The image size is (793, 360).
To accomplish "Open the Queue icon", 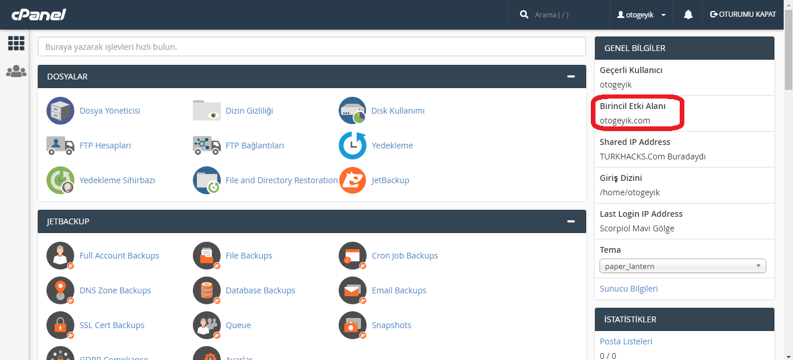I will (x=207, y=325).
